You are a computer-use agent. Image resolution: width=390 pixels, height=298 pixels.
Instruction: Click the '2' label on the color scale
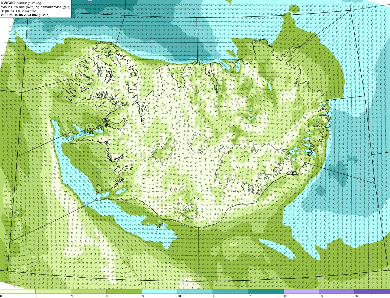pos(36,296)
